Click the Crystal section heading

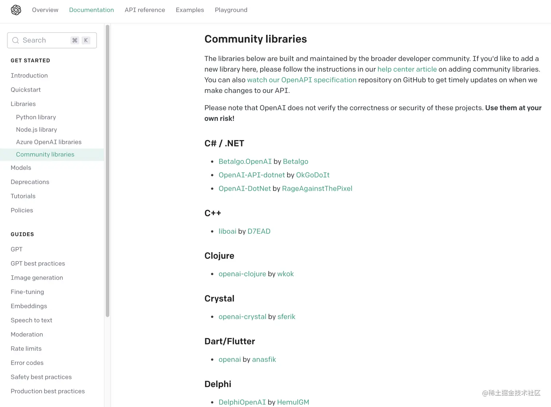(x=219, y=299)
